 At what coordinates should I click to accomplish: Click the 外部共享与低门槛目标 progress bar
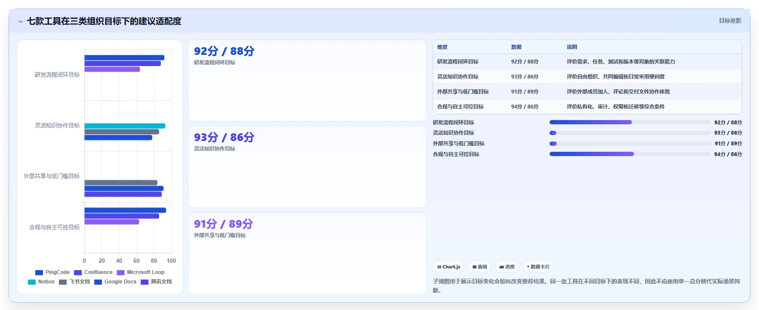(630, 144)
